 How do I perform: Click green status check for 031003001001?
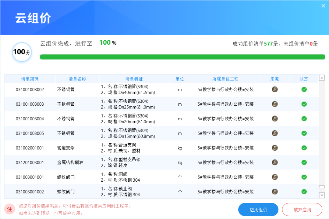pyautogui.click(x=304, y=177)
